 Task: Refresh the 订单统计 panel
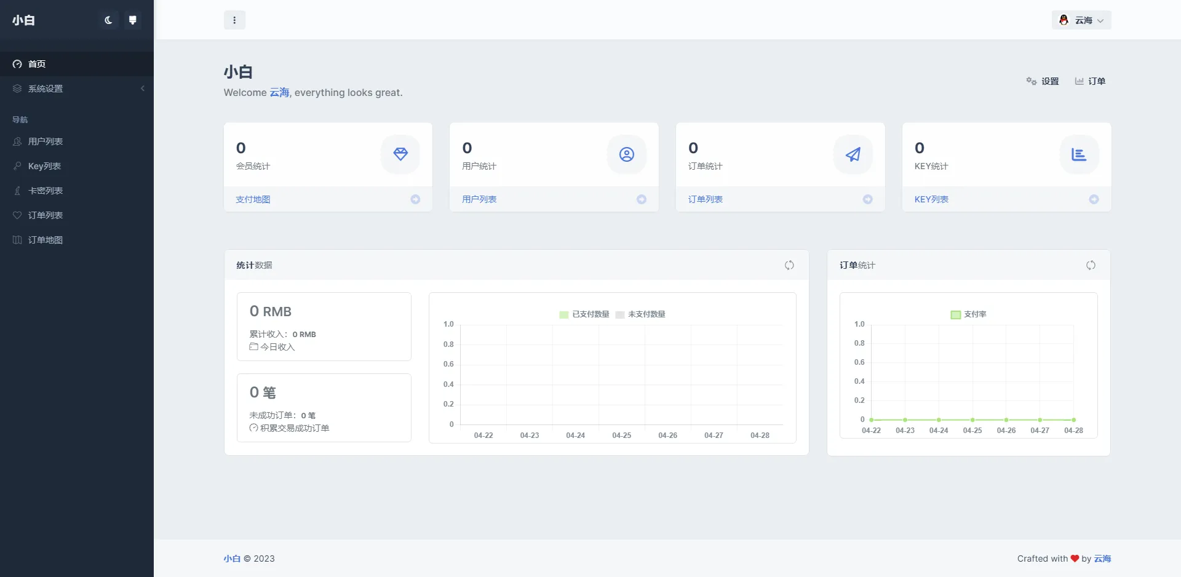point(1091,265)
